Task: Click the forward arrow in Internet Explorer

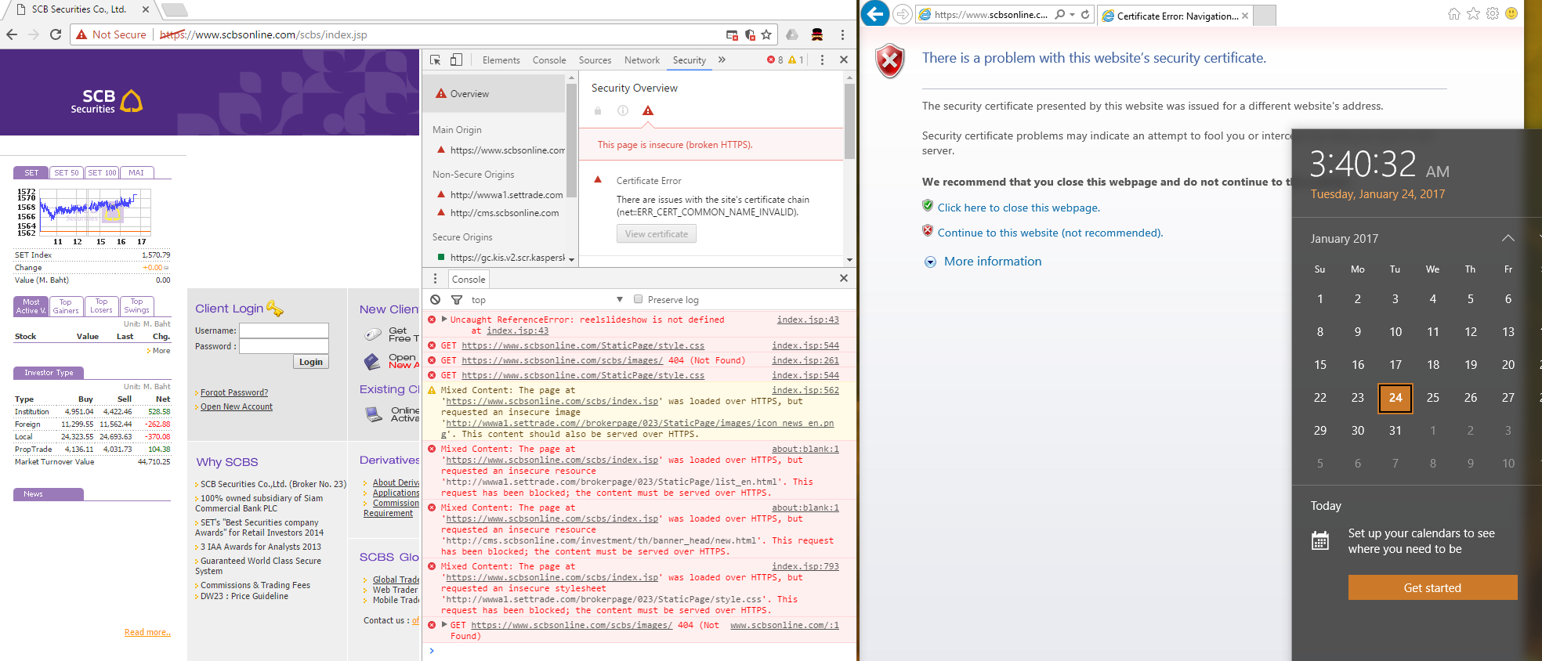Action: coord(903,14)
